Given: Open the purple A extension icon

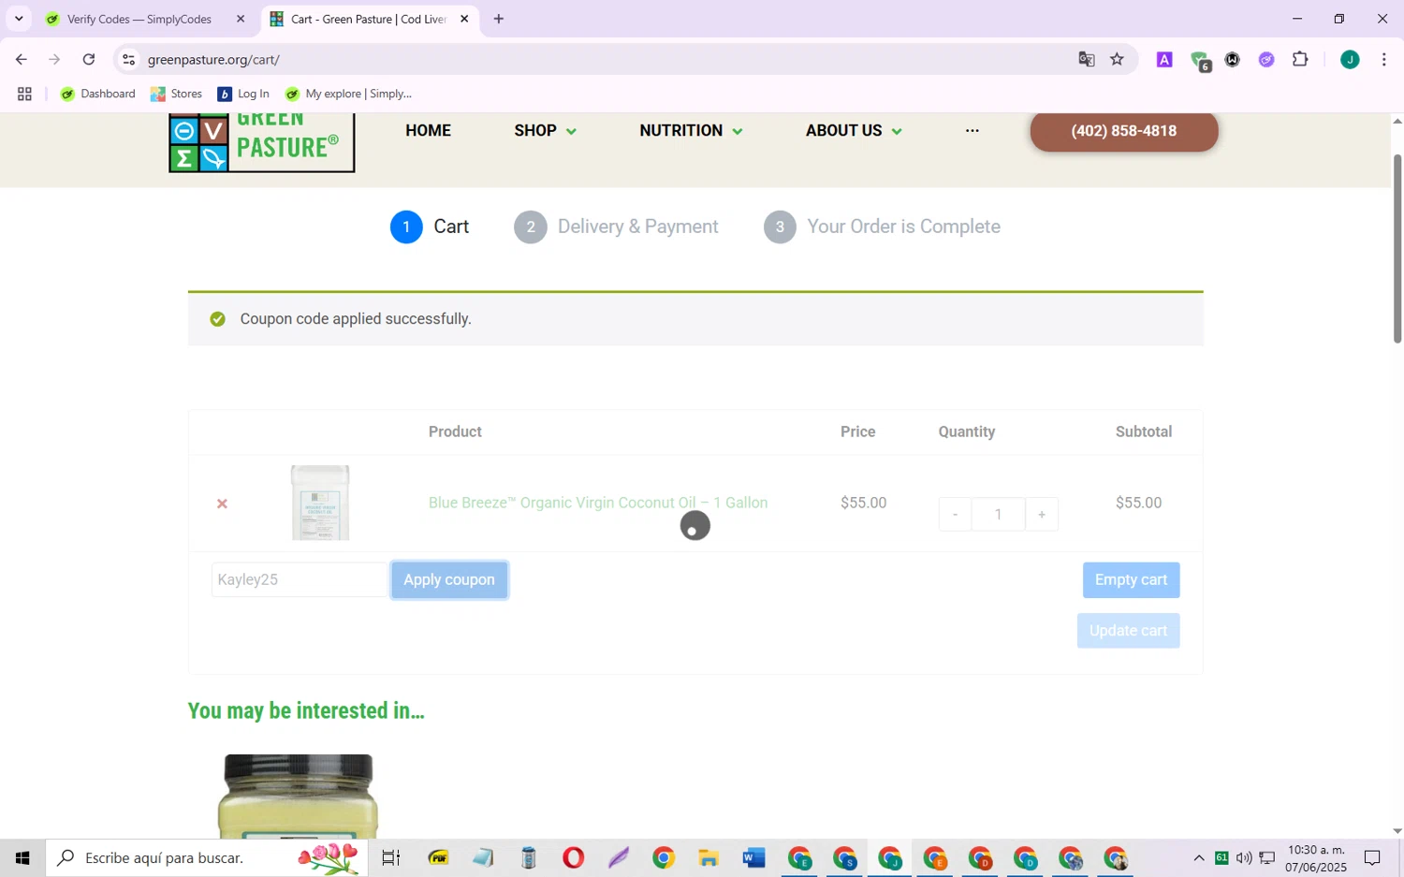Looking at the screenshot, I should pyautogui.click(x=1164, y=60).
